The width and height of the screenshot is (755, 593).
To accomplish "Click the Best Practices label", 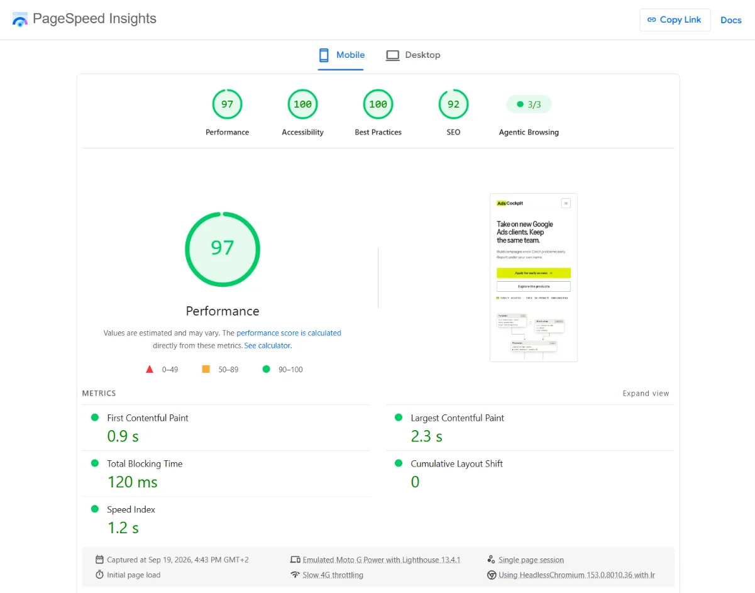I will [x=378, y=132].
